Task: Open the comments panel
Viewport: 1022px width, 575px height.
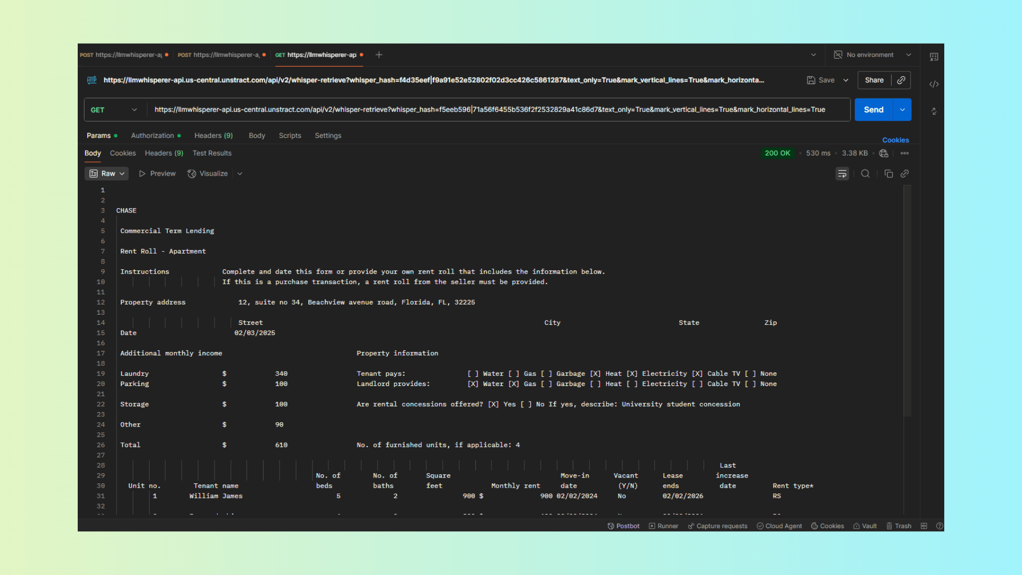Action: (933, 56)
